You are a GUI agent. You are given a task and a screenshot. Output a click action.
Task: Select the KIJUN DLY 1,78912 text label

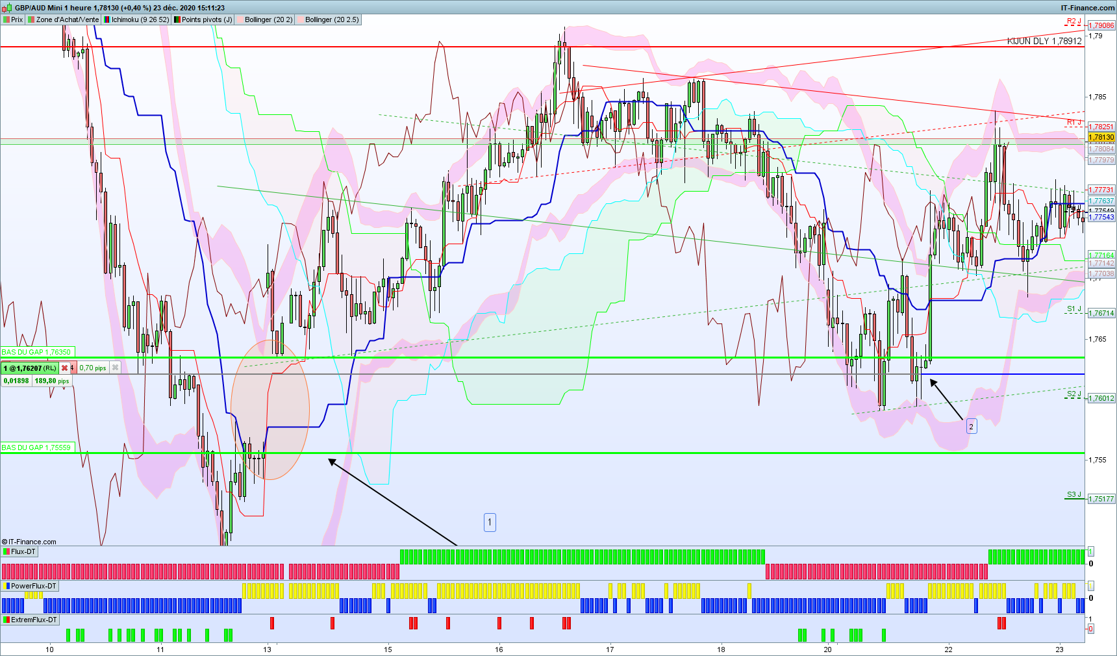pyautogui.click(x=1044, y=41)
